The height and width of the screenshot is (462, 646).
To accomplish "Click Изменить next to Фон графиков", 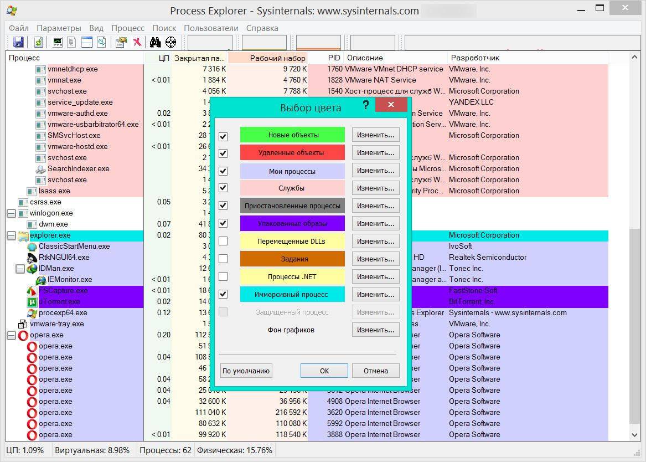I will pos(376,330).
